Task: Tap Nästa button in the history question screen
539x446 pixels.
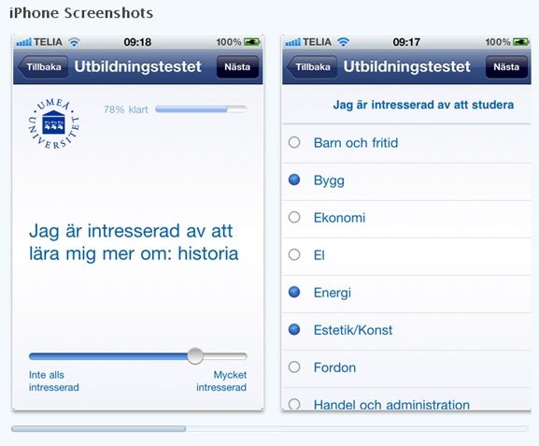Action: (x=237, y=66)
